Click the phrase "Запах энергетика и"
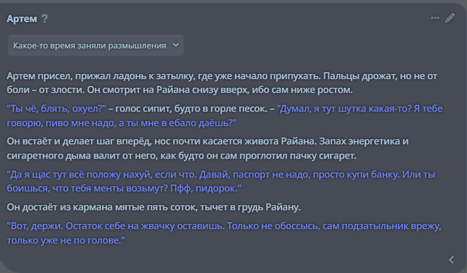 point(364,141)
